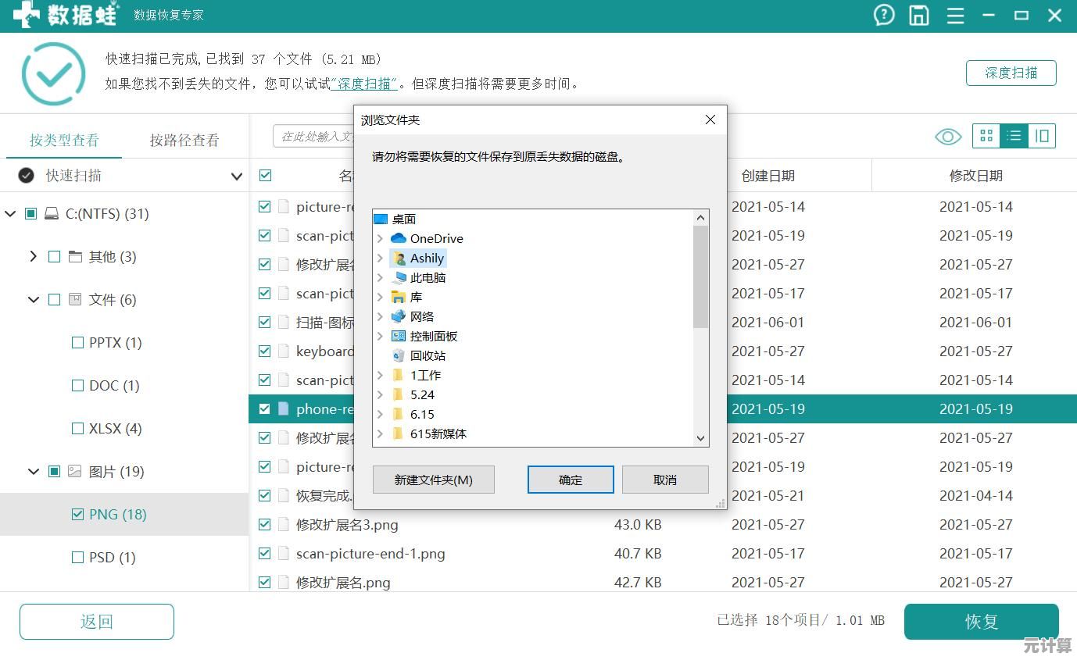Click the 新建文件夹(M) button

pos(433,479)
